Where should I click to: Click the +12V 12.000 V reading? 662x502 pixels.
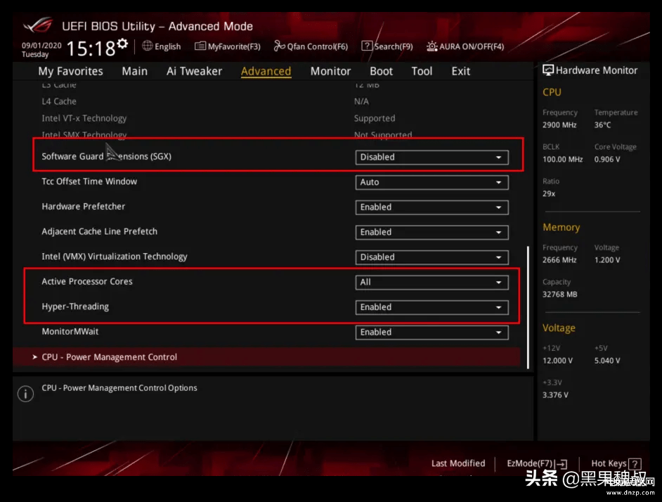[x=557, y=361]
